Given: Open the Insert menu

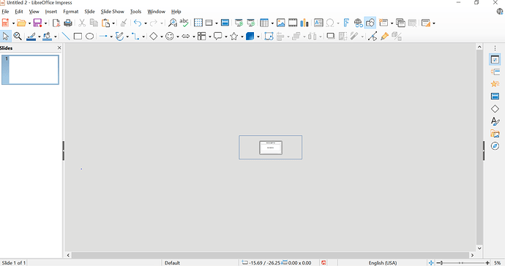Looking at the screenshot, I should click(x=51, y=12).
